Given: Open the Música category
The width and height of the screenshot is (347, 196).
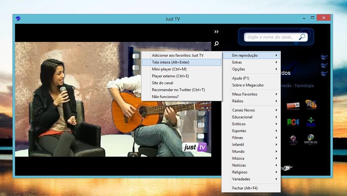Looking at the screenshot, I should [x=251, y=158].
